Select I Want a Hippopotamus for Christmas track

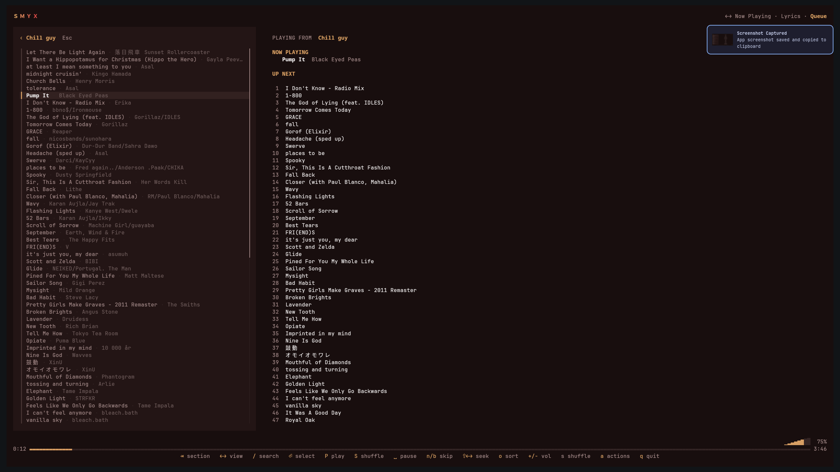pyautogui.click(x=135, y=60)
